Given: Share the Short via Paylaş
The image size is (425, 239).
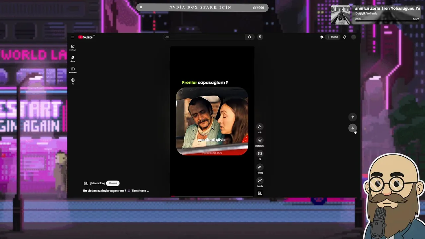Looking at the screenshot, I should [x=260, y=167].
